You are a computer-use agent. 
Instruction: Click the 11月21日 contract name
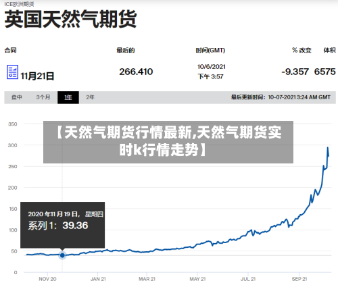pos(37,76)
